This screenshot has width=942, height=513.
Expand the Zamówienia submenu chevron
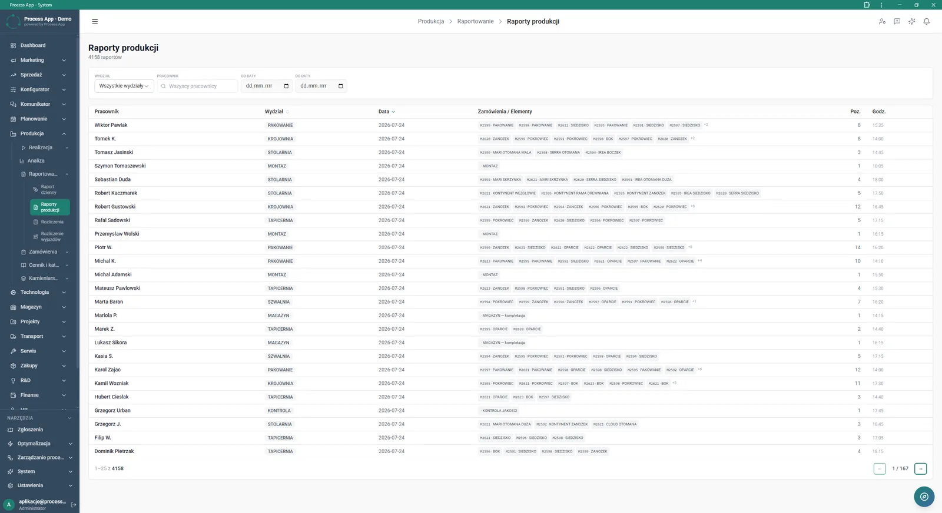click(67, 252)
